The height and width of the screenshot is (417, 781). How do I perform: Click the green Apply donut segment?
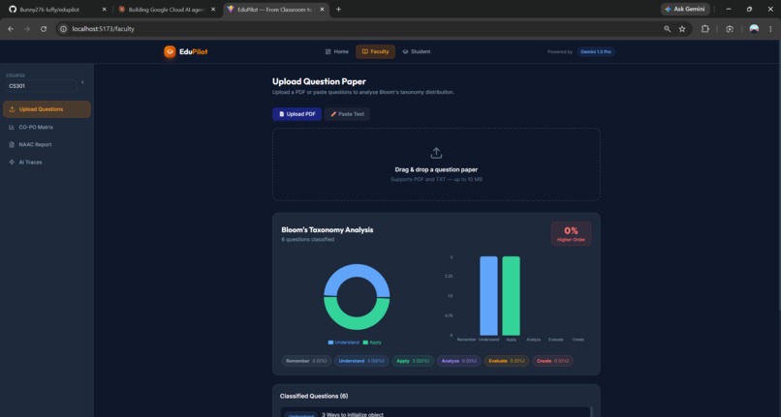point(357,322)
